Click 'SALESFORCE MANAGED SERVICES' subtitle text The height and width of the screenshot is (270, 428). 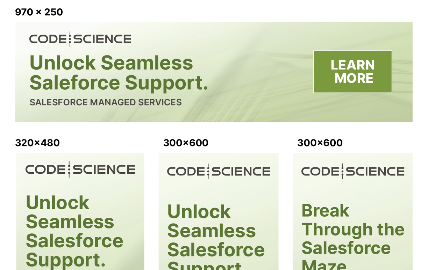pyautogui.click(x=106, y=102)
